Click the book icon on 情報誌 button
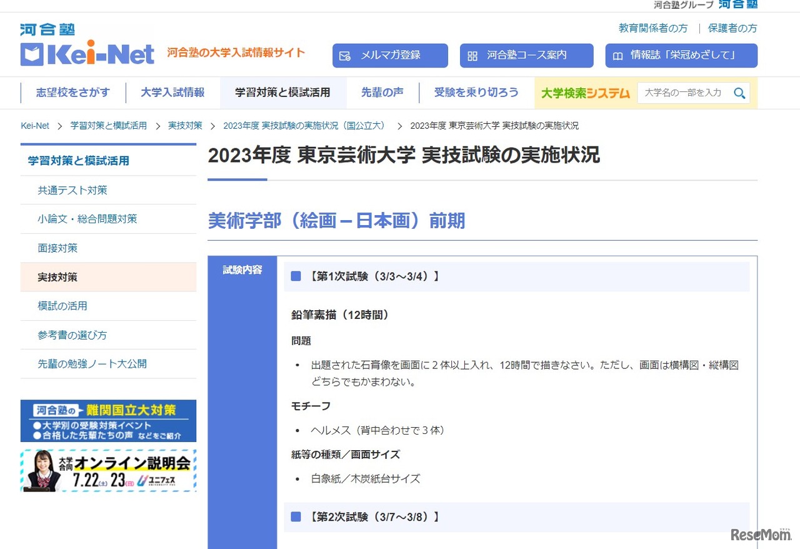 pyautogui.click(x=617, y=56)
